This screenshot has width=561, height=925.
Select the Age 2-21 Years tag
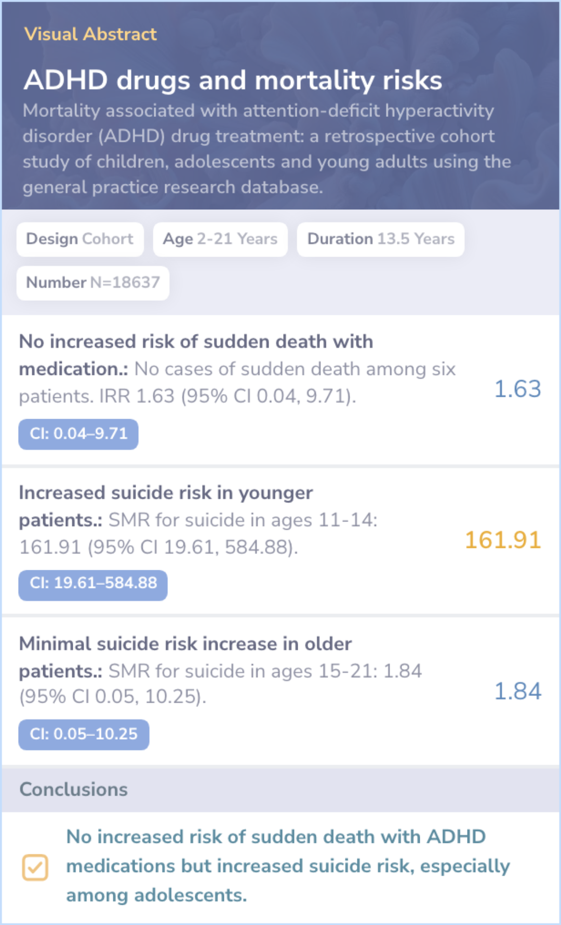pyautogui.click(x=220, y=239)
